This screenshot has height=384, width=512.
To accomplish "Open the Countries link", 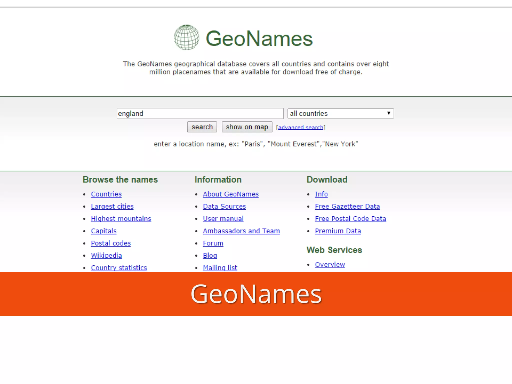I will 106,194.
